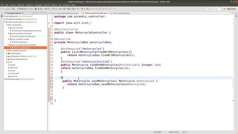Select mvnw.cmd in Package Explorer
The width and height of the screenshot is (238, 134).
click(x=15, y=73)
